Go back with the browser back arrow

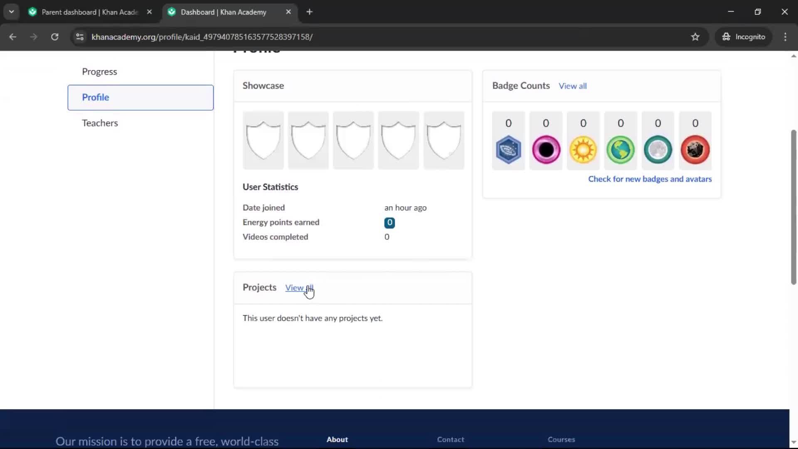(13, 37)
